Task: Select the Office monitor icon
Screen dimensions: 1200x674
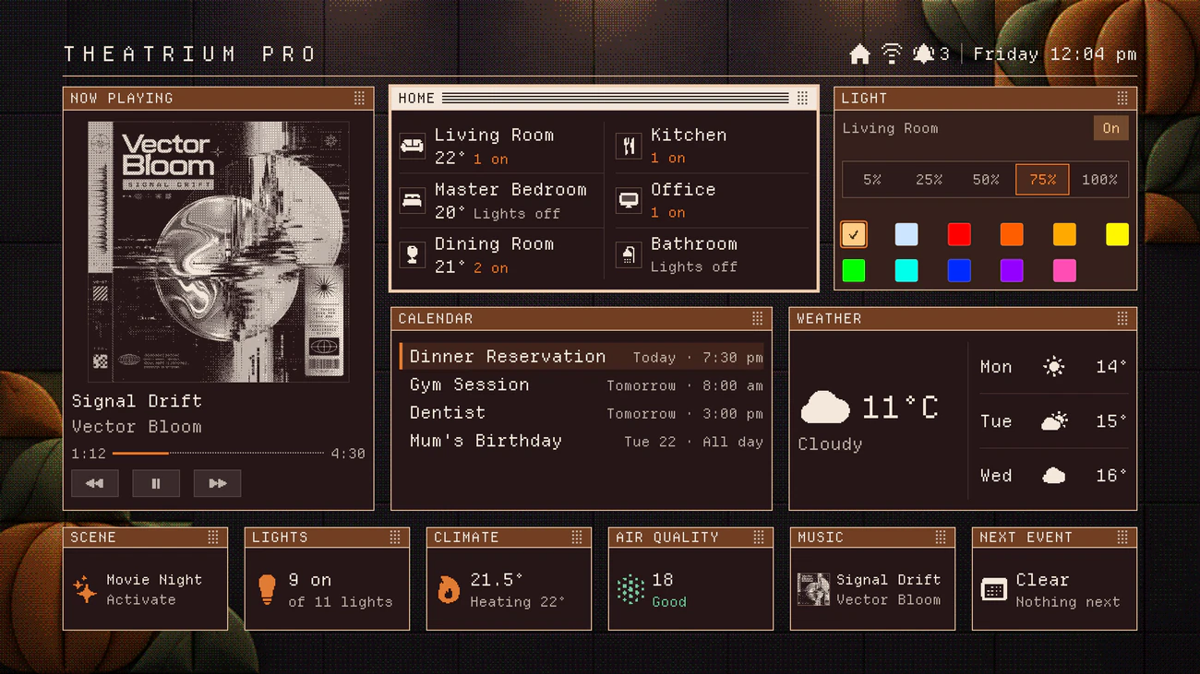Action: [629, 200]
